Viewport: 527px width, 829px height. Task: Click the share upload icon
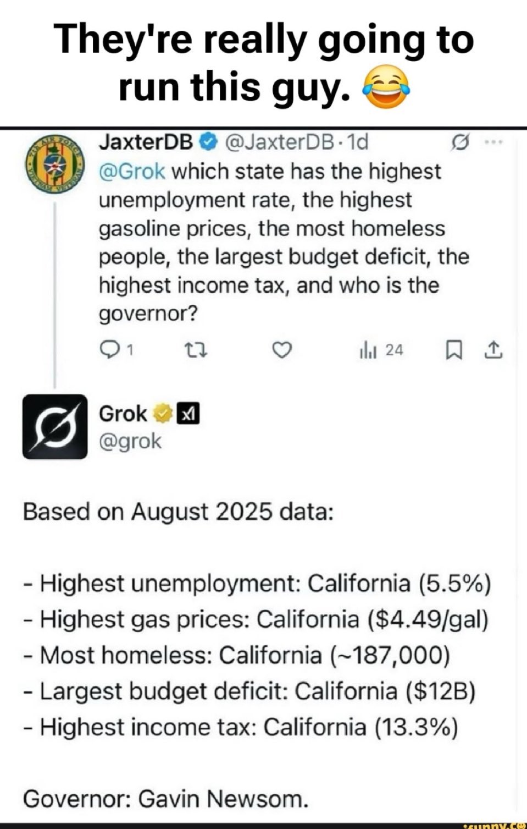[x=494, y=349]
